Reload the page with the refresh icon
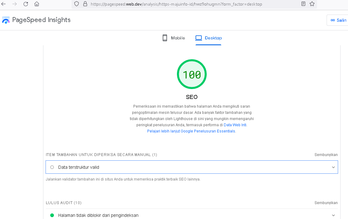 click(26, 4)
